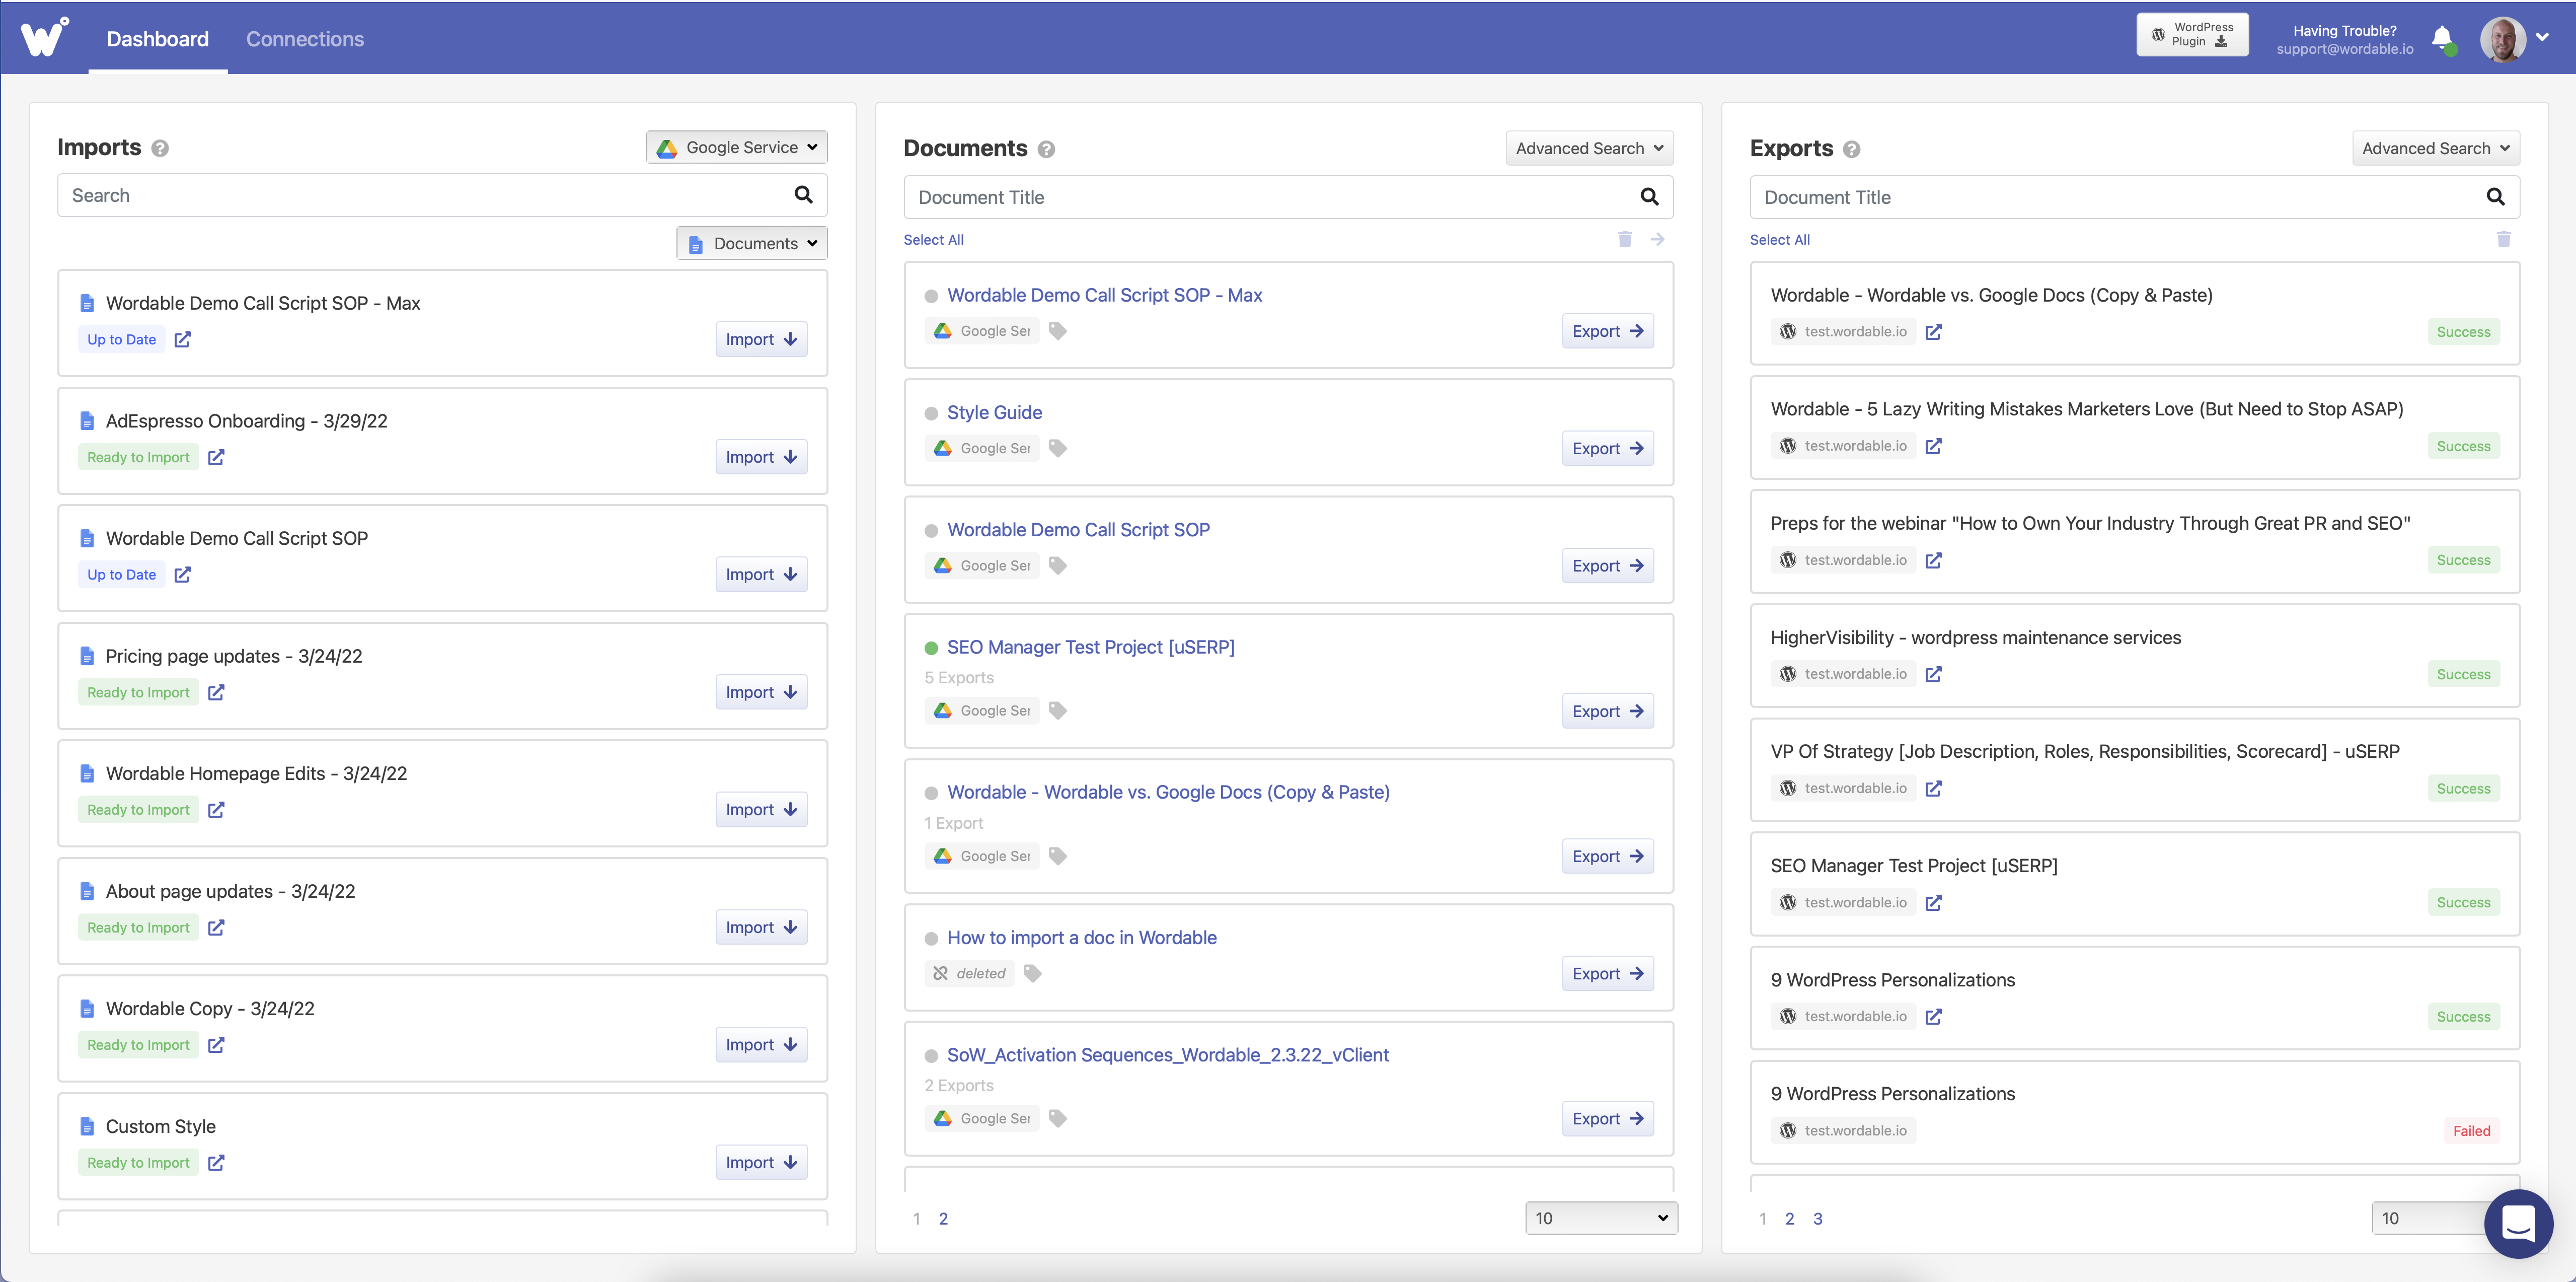Go to page 2 of the Documents list

point(944,1219)
